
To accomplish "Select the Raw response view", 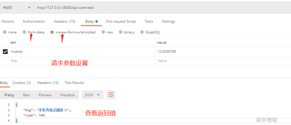I will pyautogui.click(x=26, y=95).
